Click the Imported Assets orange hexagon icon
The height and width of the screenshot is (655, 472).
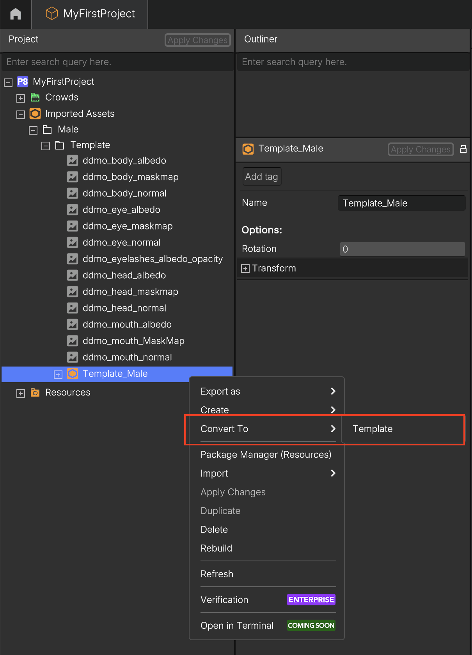coord(35,114)
